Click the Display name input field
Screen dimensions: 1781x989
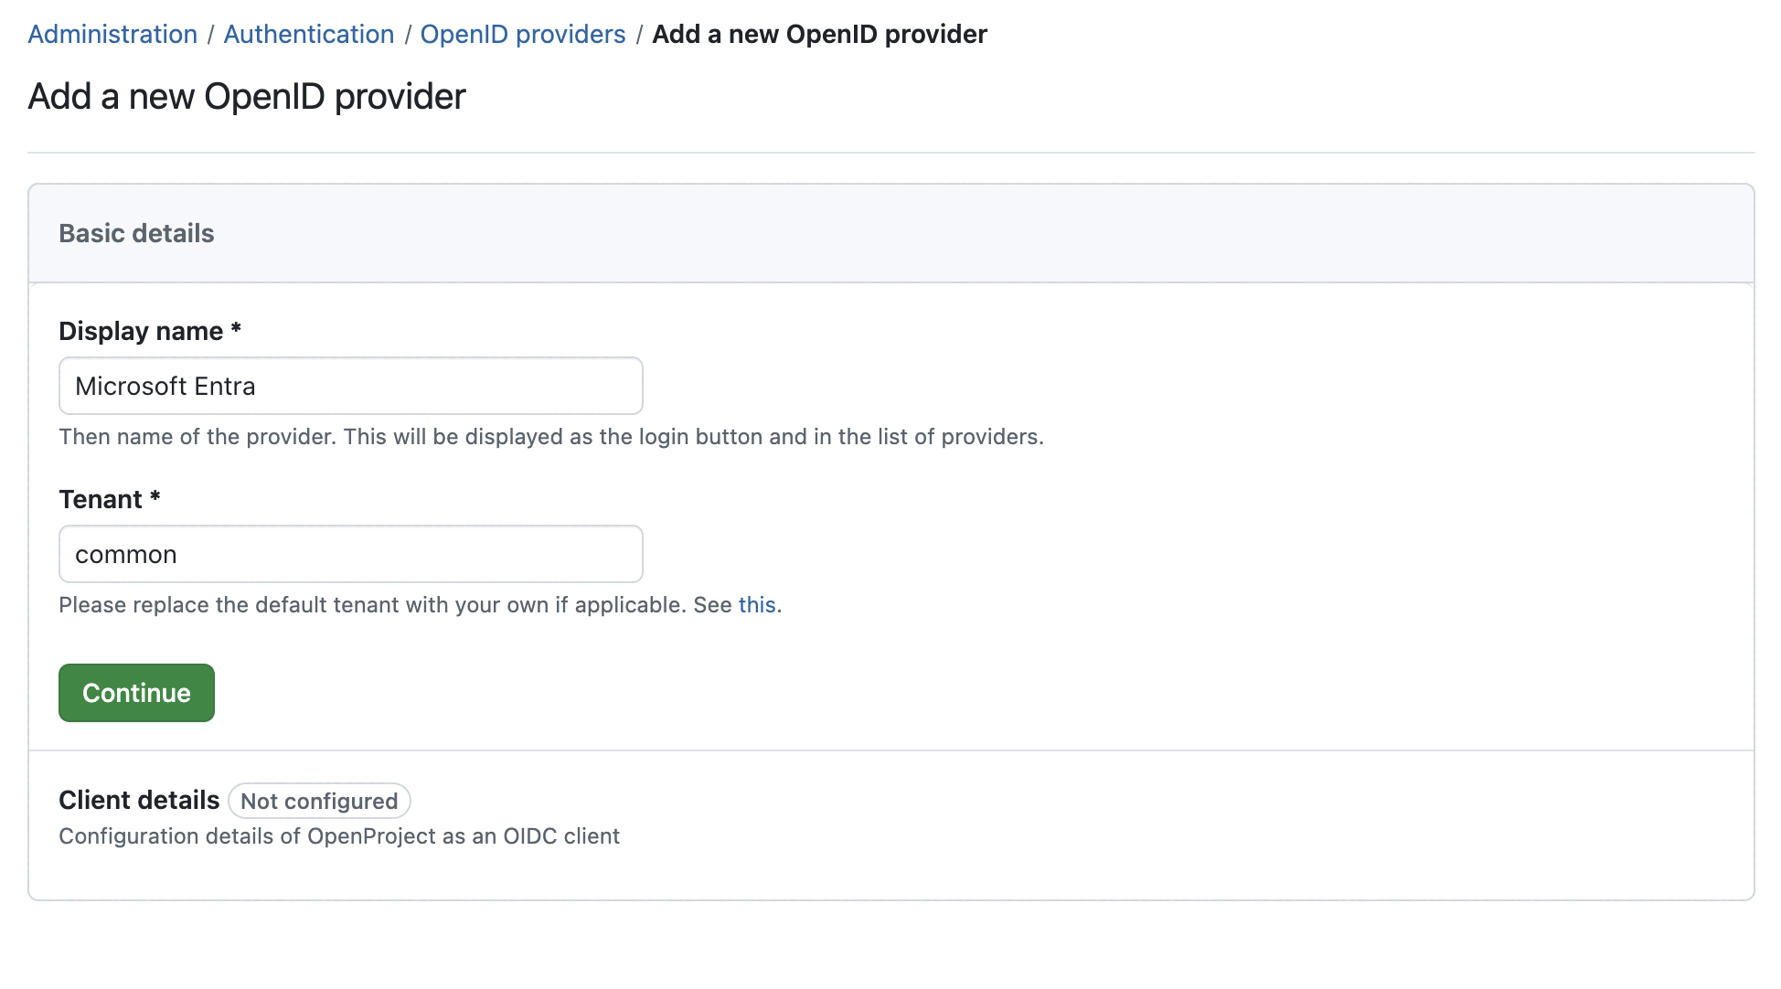coord(350,385)
